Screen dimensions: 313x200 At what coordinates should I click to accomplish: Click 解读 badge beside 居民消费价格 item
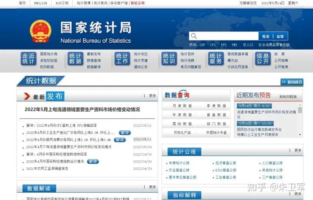tap(120, 140)
